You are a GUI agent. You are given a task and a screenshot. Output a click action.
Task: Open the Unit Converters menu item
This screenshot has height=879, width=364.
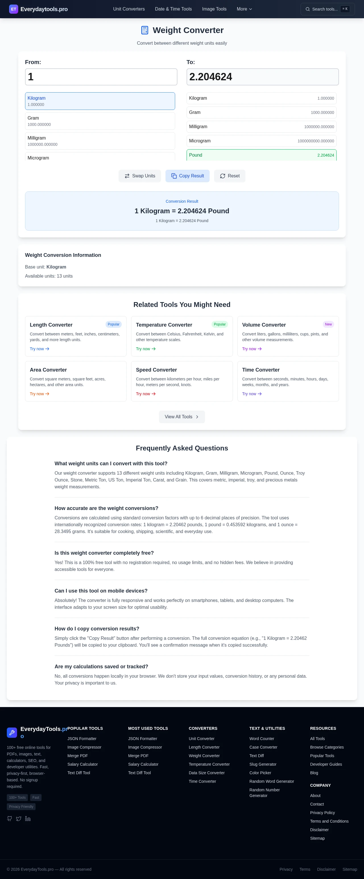(129, 9)
